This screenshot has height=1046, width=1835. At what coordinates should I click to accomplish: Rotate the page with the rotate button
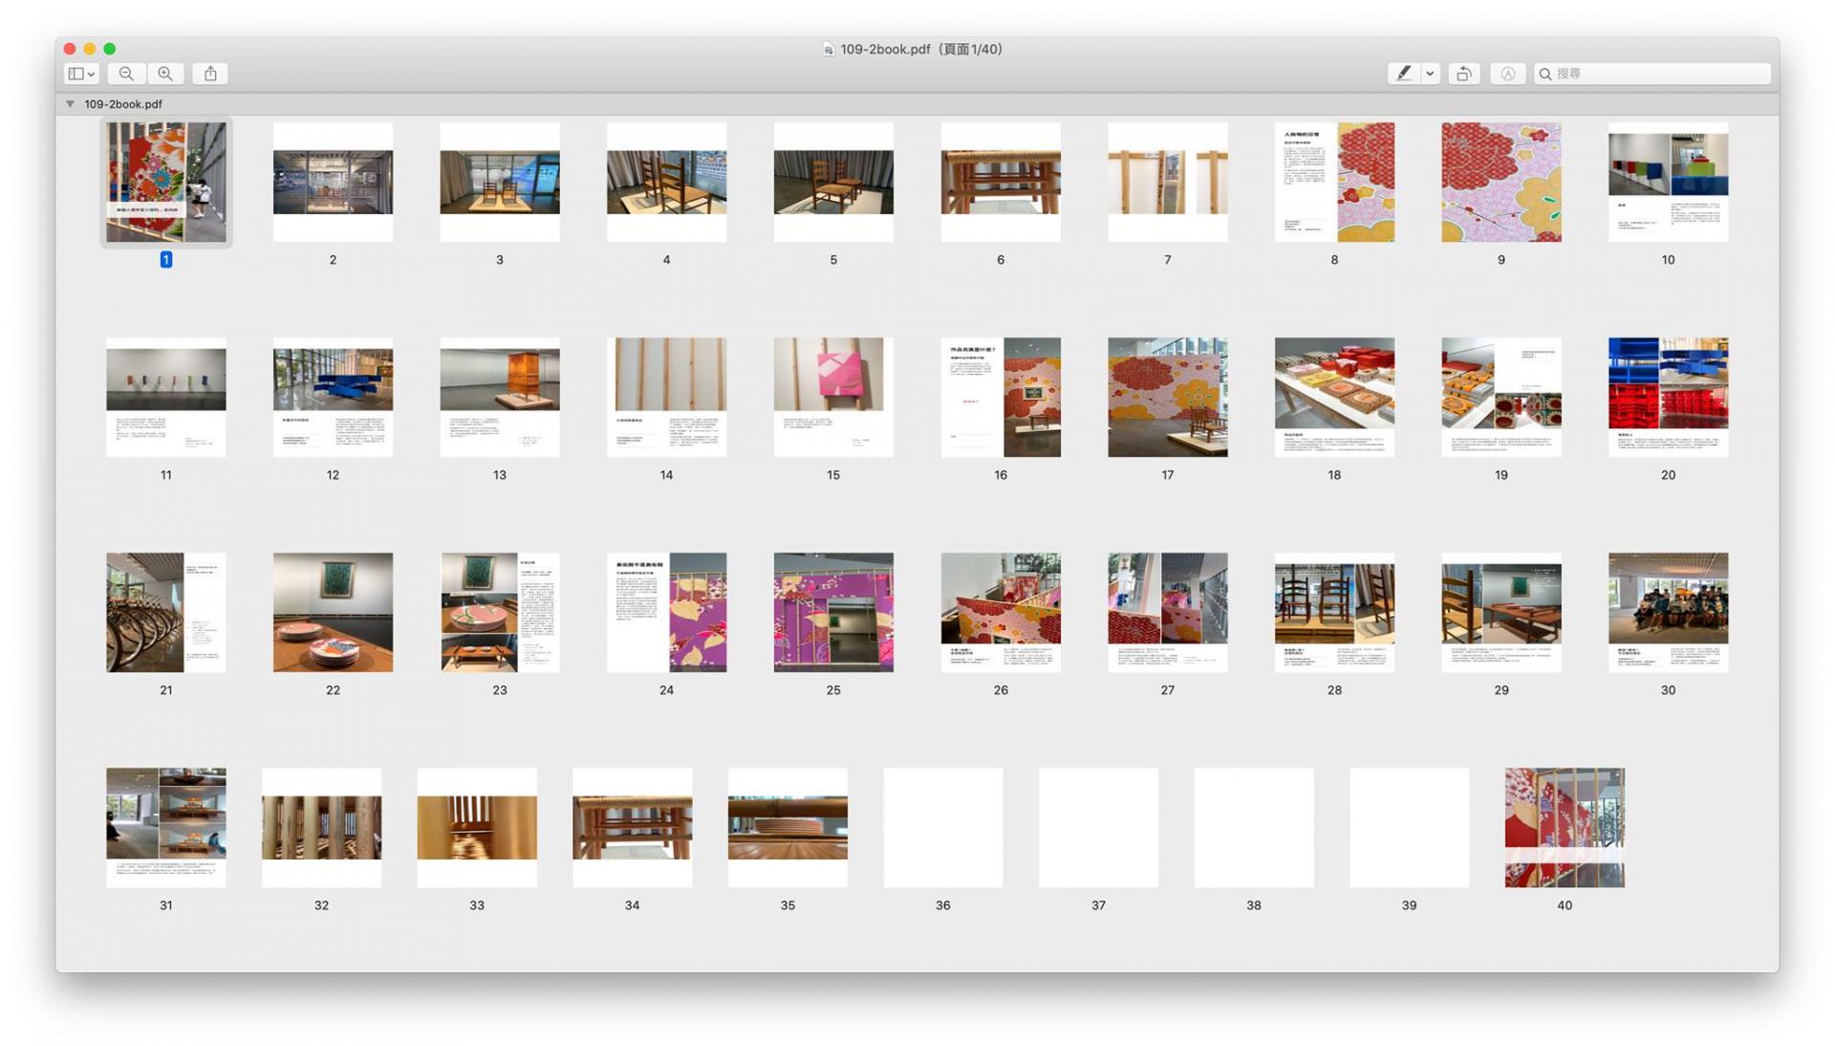(1463, 74)
